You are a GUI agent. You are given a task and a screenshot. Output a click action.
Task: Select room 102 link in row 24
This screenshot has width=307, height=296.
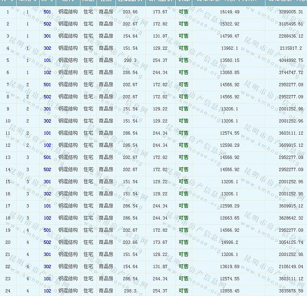coord(47,291)
